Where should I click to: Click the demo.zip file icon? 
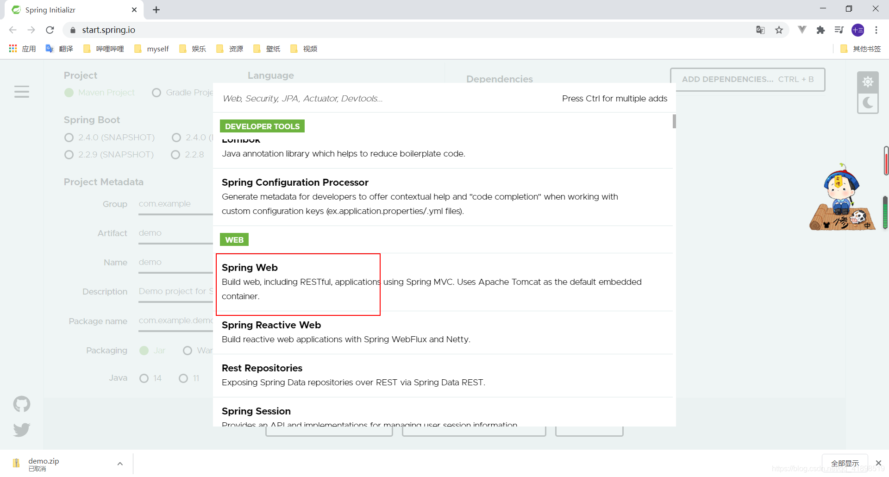(16, 463)
